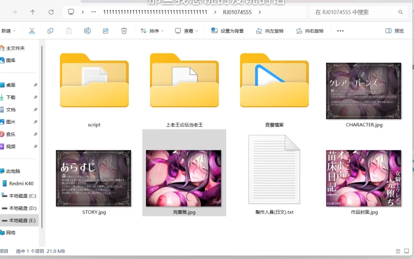This screenshot has height=259, width=414.
Task: Open 图片 in the sidebar
Action: (x=10, y=122)
